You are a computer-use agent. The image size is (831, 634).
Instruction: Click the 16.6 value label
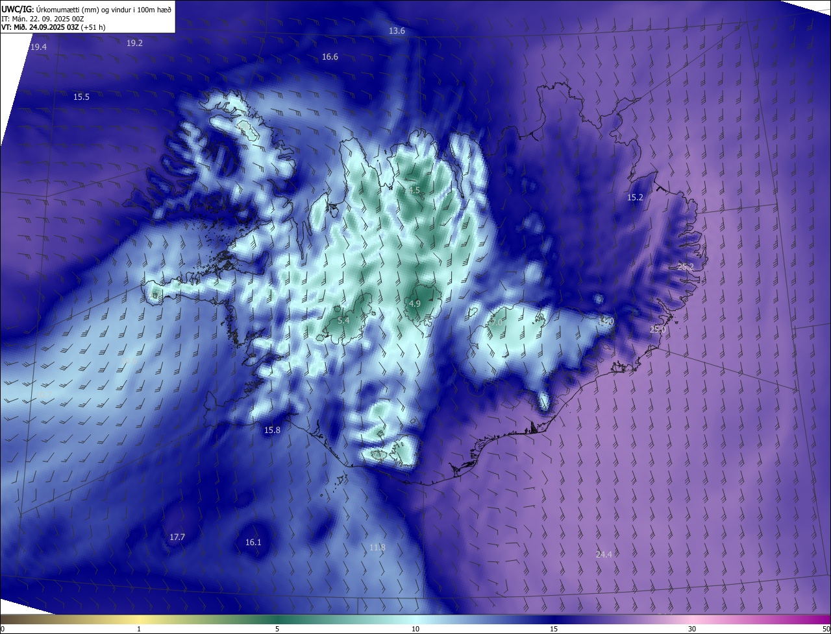point(330,57)
